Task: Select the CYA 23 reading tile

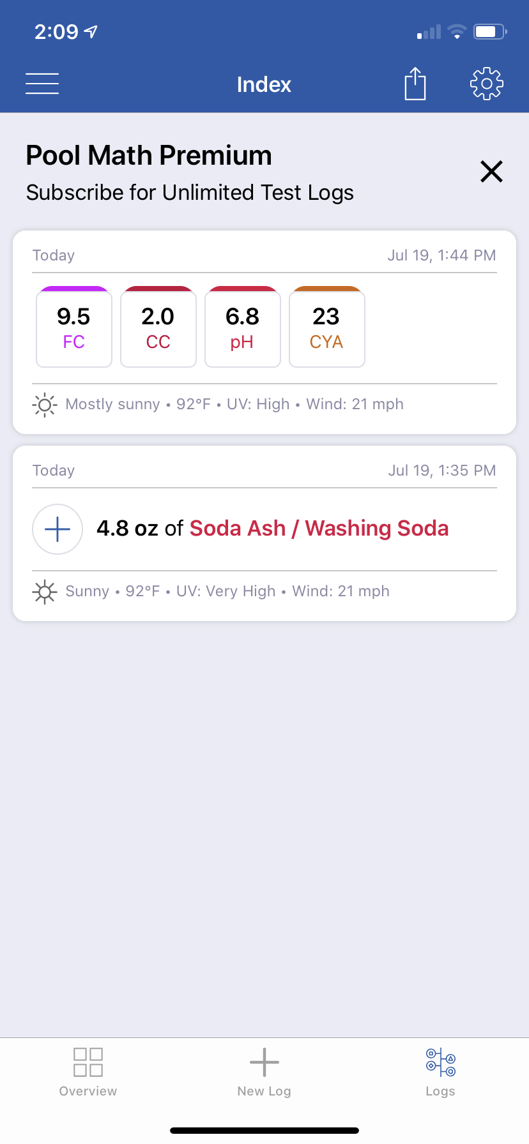Action: click(x=327, y=327)
